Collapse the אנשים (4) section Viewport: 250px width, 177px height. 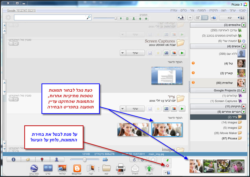(x=244, y=46)
